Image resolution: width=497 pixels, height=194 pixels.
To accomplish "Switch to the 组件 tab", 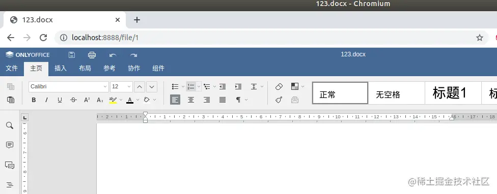I will [158, 68].
